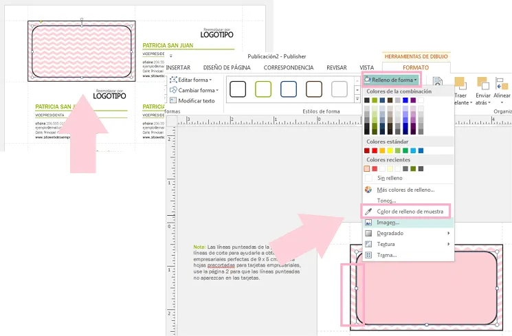The height and width of the screenshot is (336, 512).
Task: Pick the olive green scheme color swatch
Action: coord(375,100)
